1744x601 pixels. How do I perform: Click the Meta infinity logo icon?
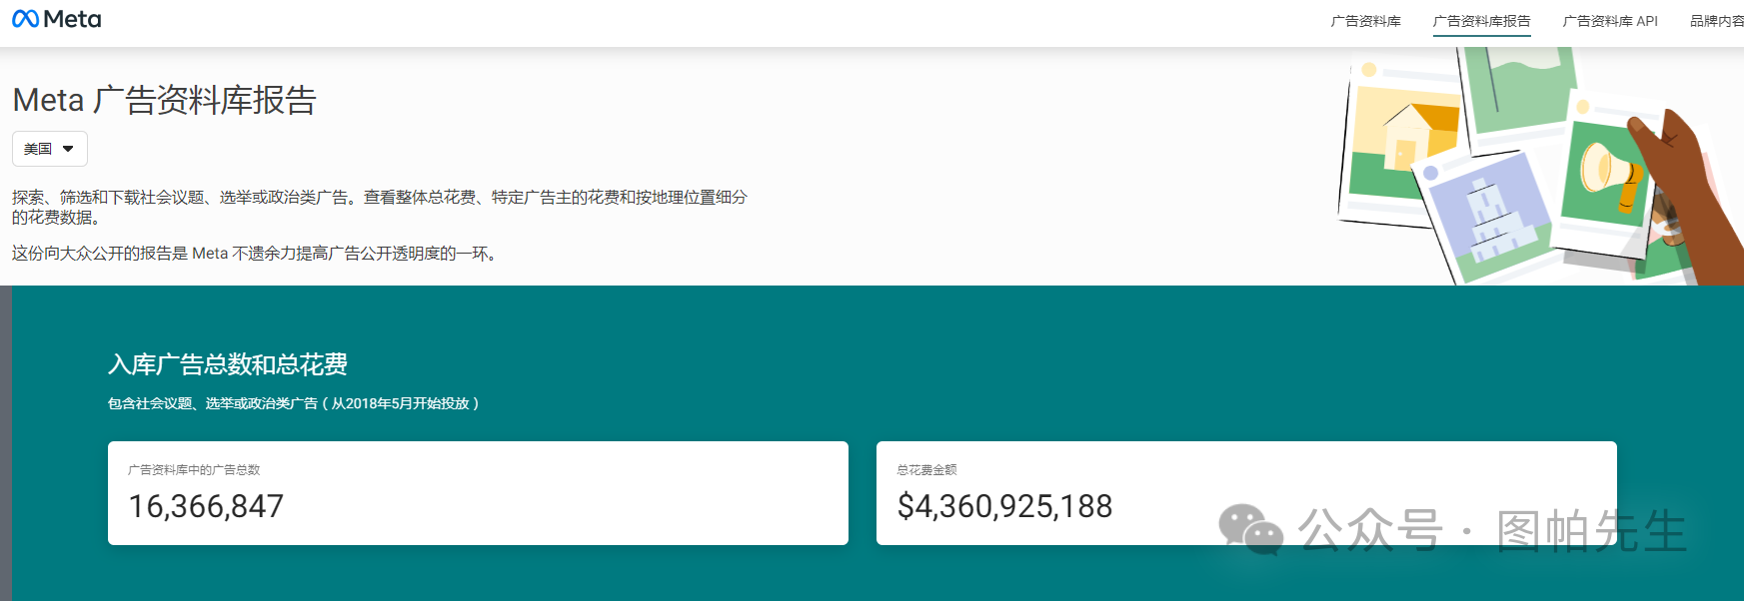pos(25,19)
